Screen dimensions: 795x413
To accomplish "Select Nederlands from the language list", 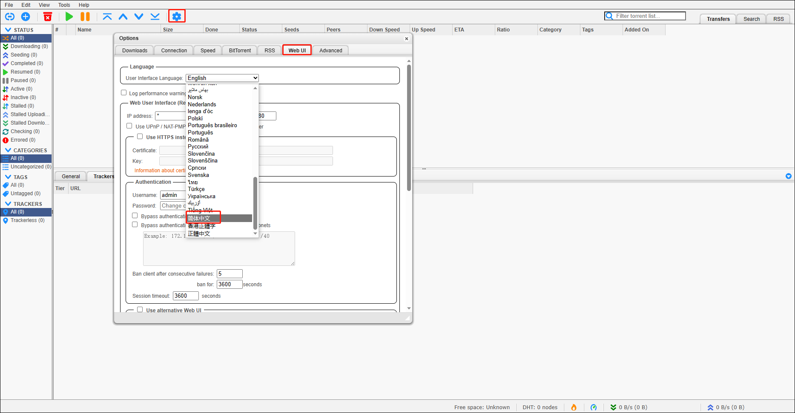I will (202, 104).
